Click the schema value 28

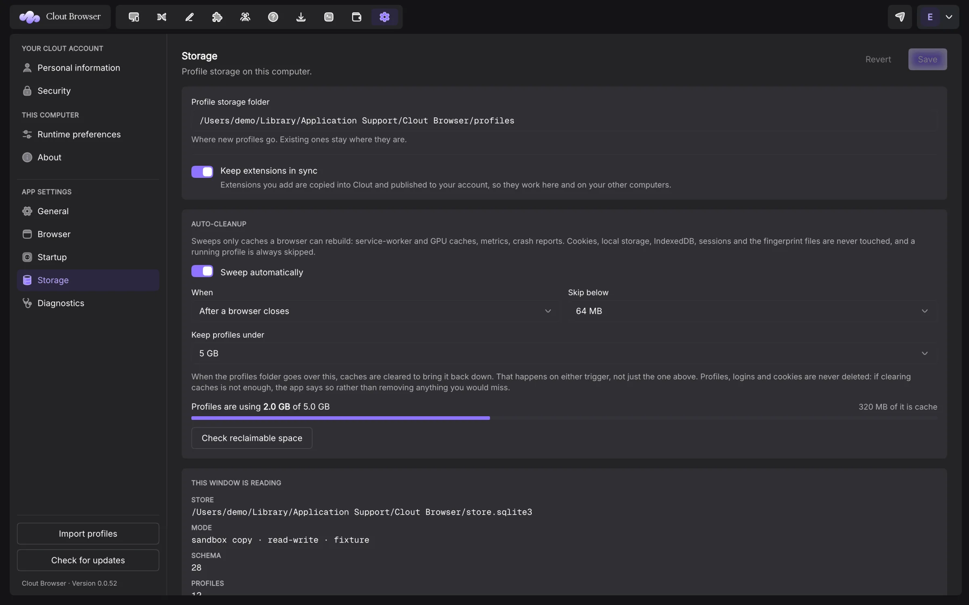pyautogui.click(x=196, y=568)
